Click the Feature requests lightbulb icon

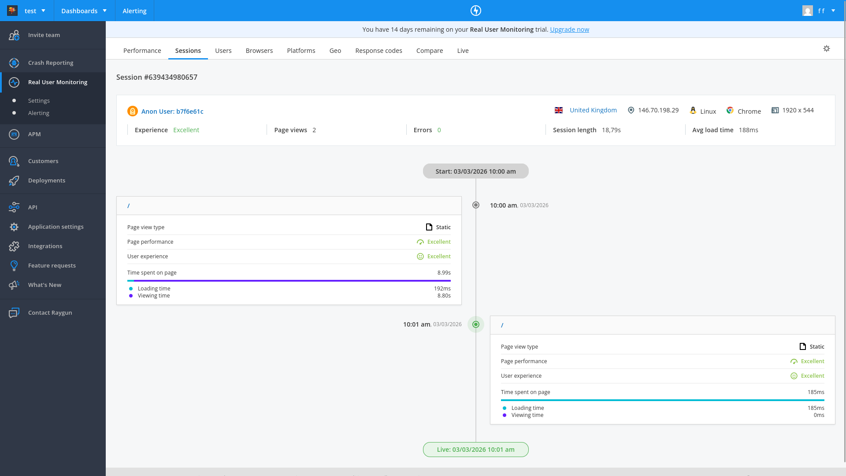pyautogui.click(x=14, y=266)
